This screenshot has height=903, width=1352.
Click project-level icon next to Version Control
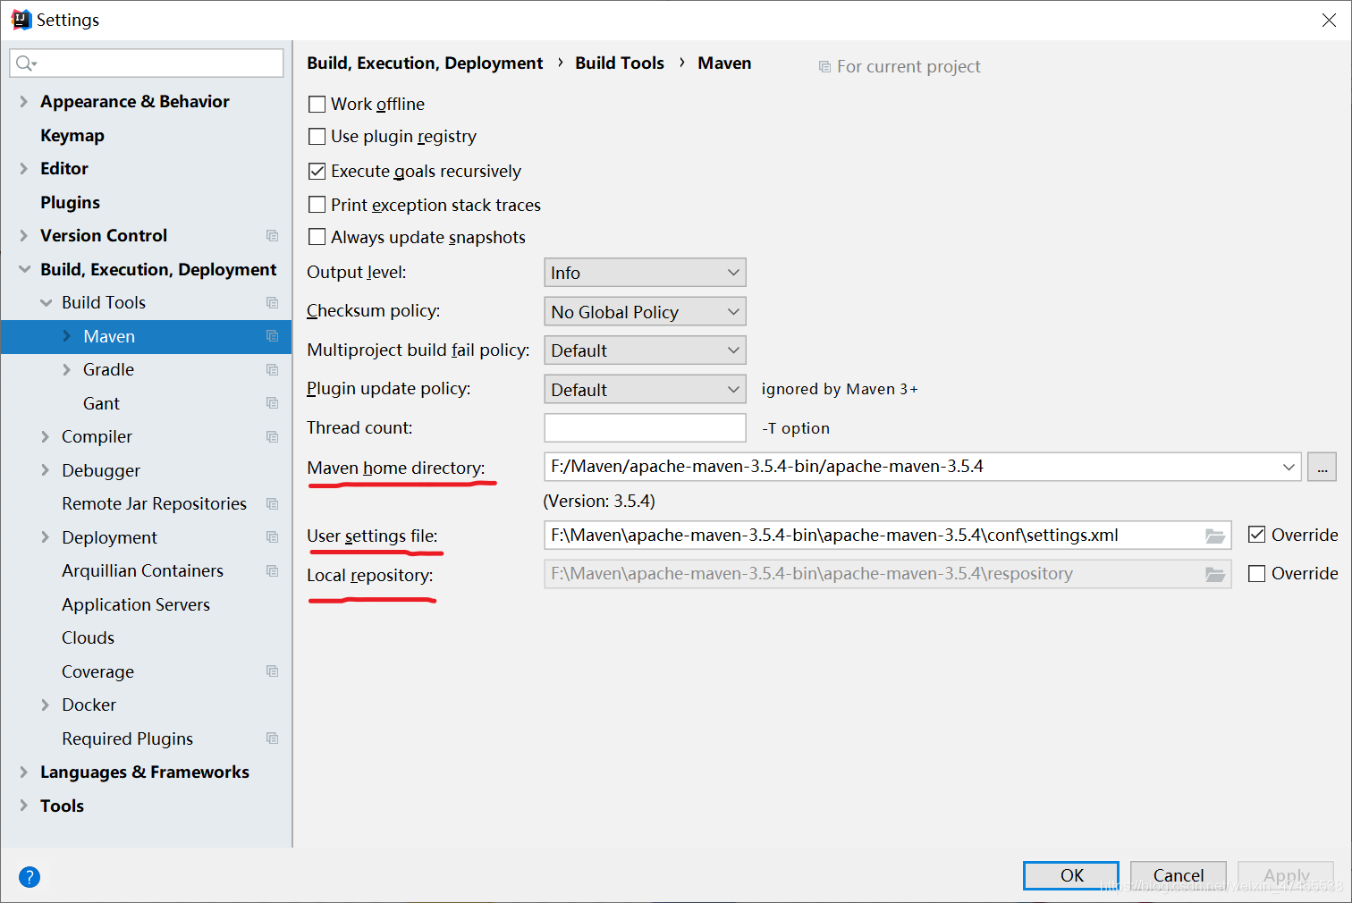[x=273, y=236]
